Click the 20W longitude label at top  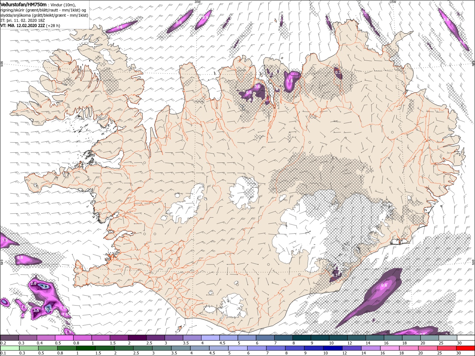click(197, 2)
